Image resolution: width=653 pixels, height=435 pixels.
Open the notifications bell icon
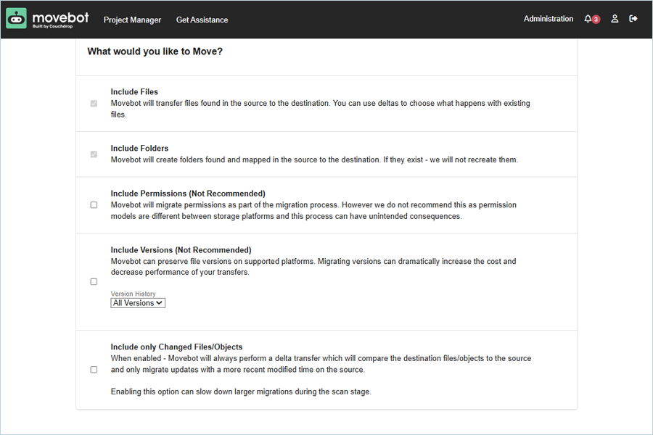point(588,19)
